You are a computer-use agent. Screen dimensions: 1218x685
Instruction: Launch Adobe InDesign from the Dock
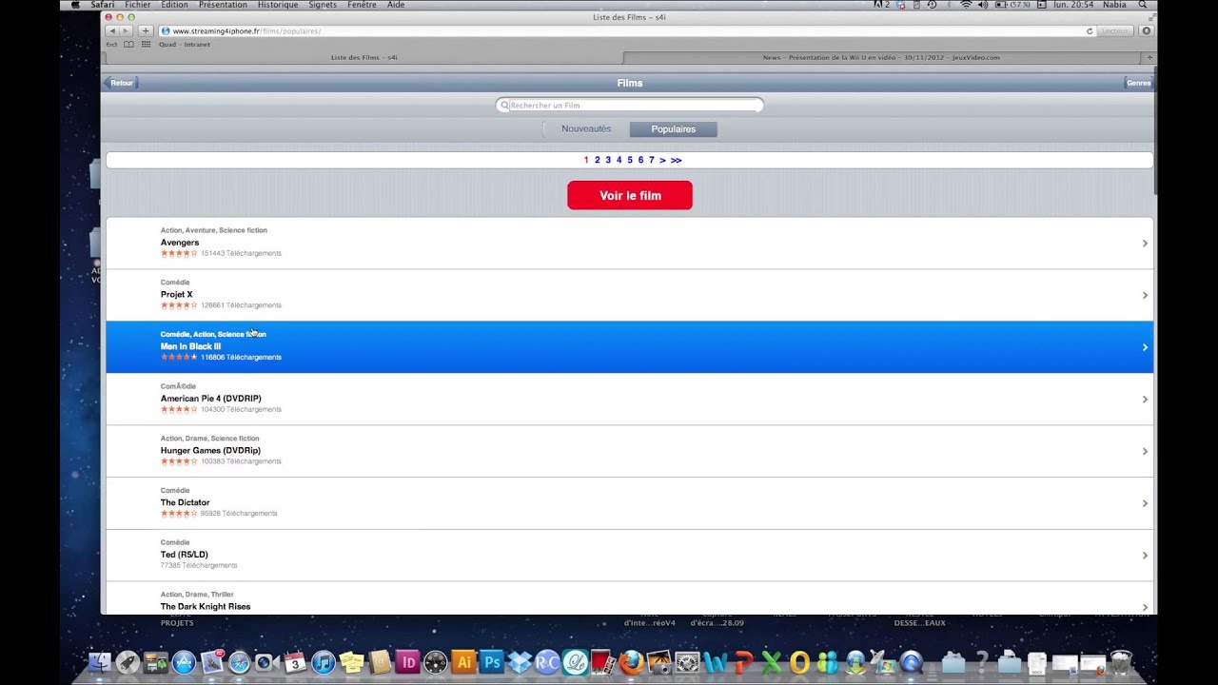pos(408,662)
